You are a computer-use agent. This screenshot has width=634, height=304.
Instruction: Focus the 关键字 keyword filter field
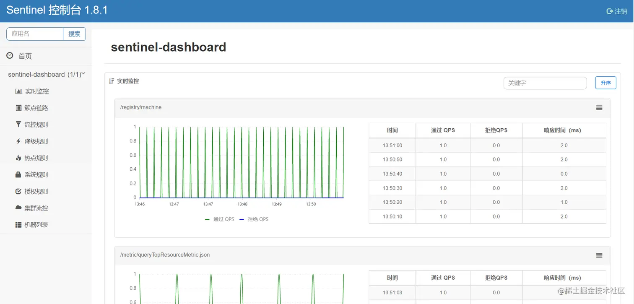tap(545, 83)
